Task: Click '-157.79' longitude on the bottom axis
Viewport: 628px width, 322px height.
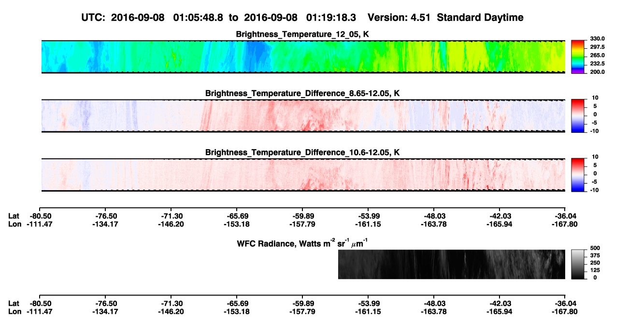Action: (301, 311)
